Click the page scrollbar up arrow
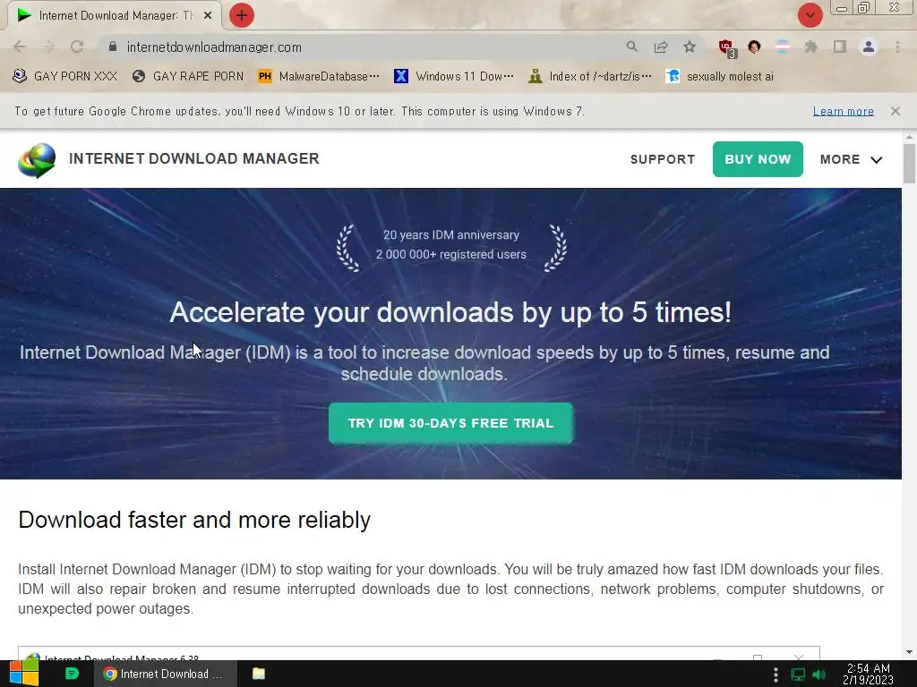The image size is (917, 687). pos(909,137)
